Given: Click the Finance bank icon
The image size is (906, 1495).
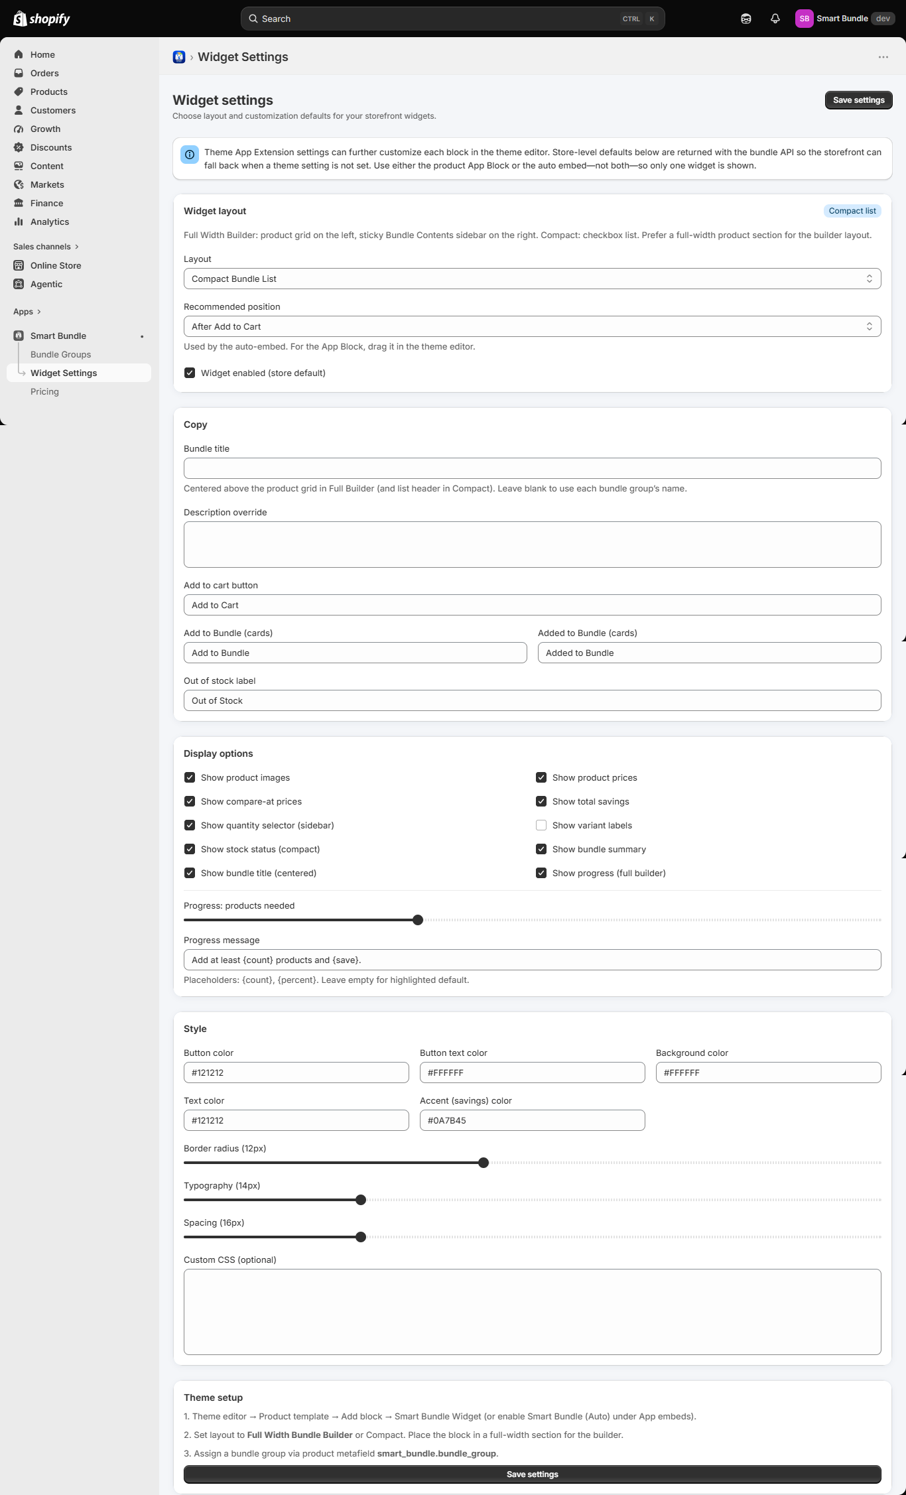Looking at the screenshot, I should click(19, 203).
